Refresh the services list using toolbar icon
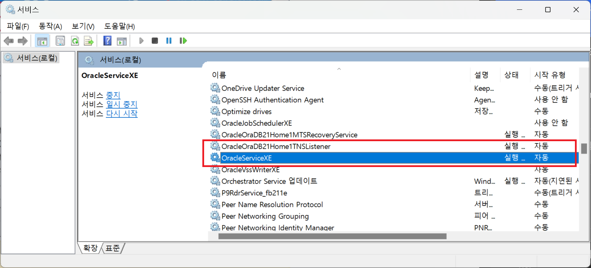The image size is (591, 268). click(75, 41)
